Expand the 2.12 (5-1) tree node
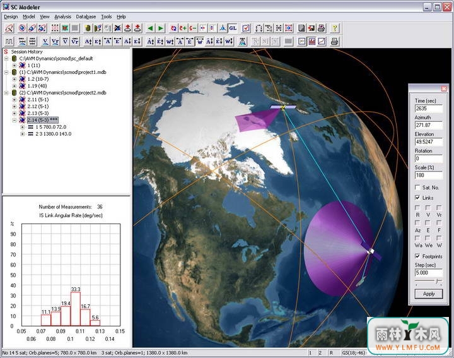Image resolution: width=454 pixels, height=358 pixels. pos(14,106)
